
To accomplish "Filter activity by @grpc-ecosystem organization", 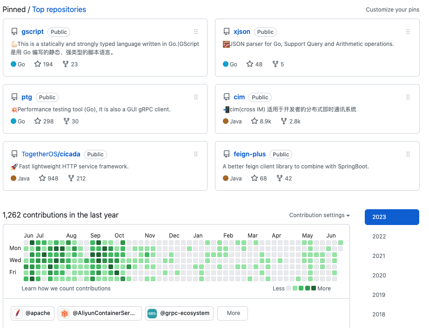I will coord(180,313).
